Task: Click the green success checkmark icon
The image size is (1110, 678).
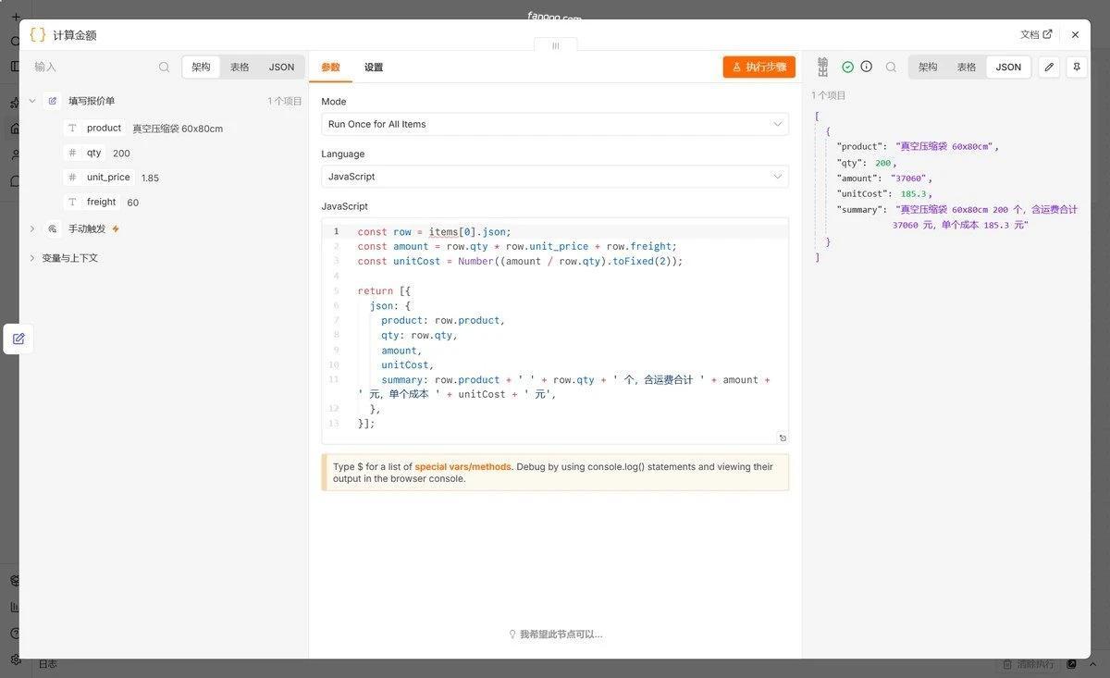Action: tap(847, 67)
